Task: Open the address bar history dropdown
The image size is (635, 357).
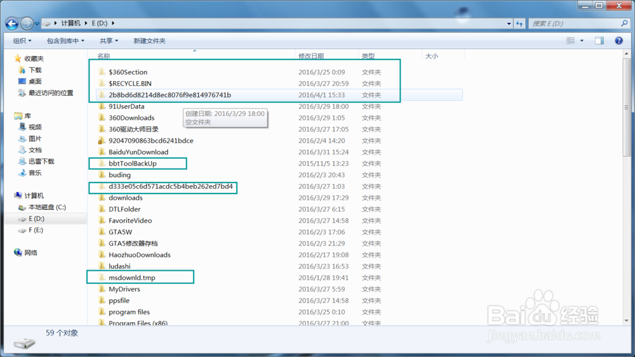Action: click(509, 23)
